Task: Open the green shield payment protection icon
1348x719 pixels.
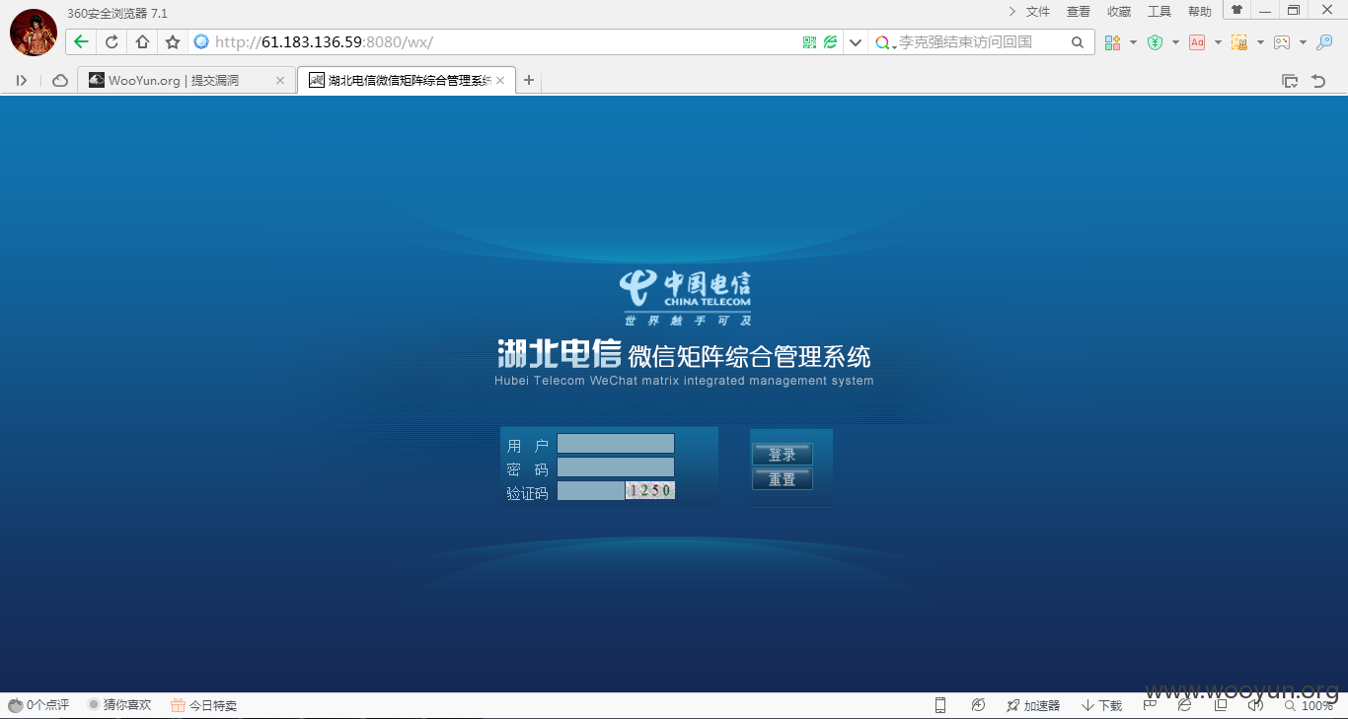Action: click(x=1155, y=42)
